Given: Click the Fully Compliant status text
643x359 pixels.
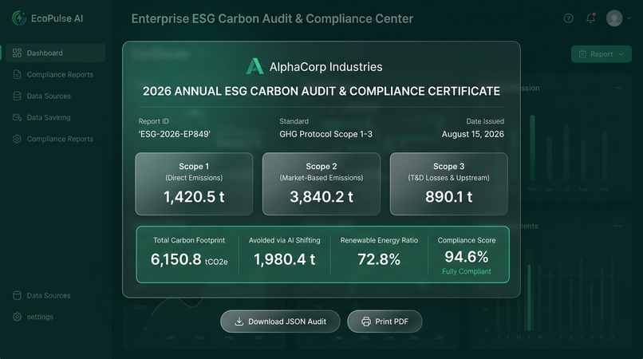Looking at the screenshot, I should [466, 271].
